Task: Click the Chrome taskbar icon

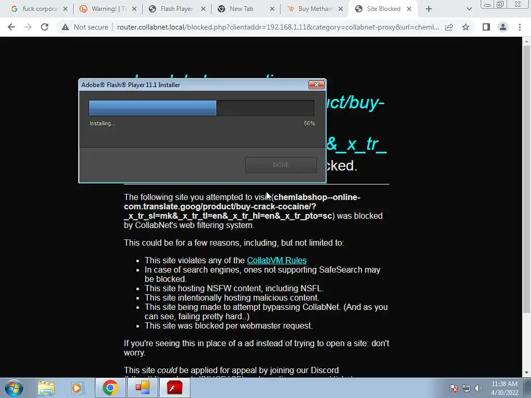Action: (x=110, y=388)
